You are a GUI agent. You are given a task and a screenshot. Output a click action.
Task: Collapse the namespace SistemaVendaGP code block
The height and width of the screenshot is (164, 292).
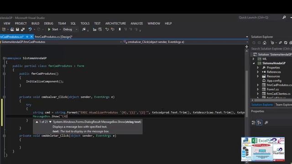pyautogui.click(x=4, y=58)
